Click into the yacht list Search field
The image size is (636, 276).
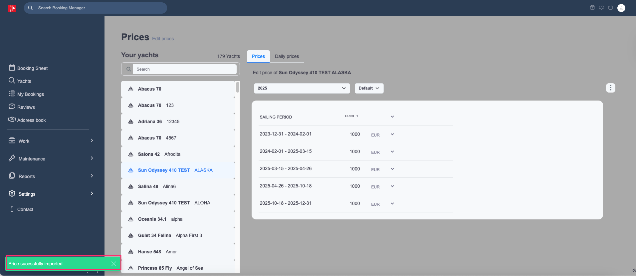point(185,69)
